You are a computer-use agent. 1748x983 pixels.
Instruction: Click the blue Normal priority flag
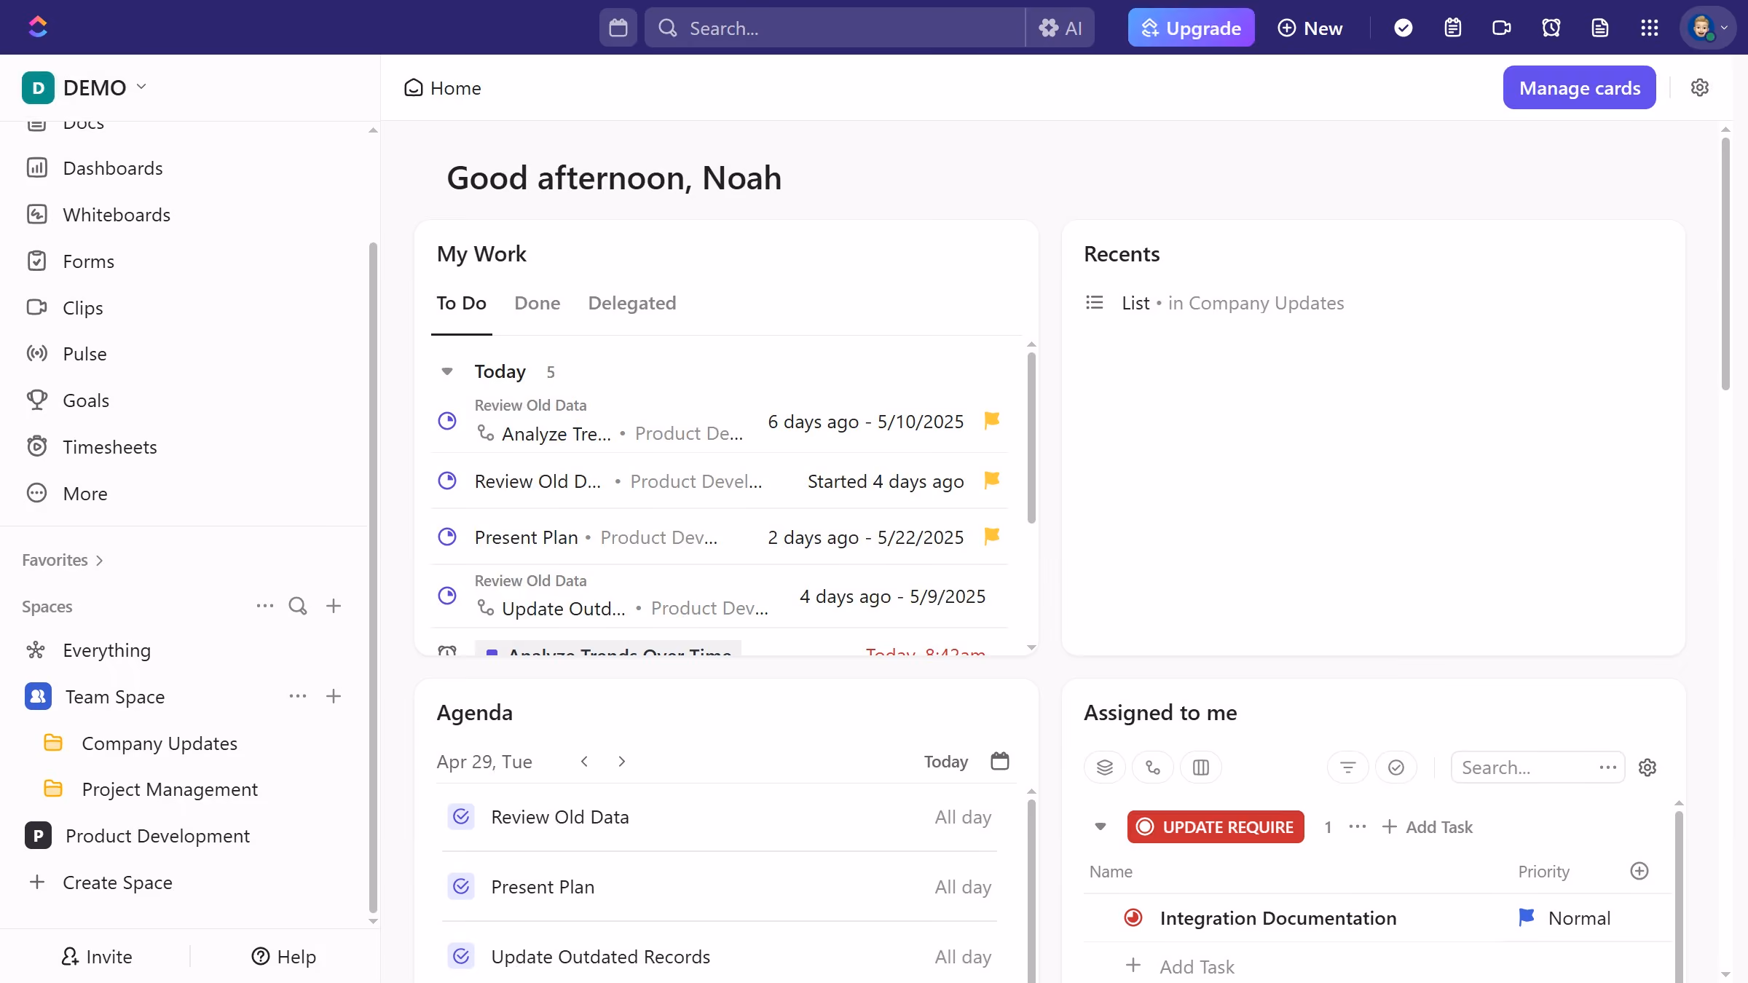pos(1527,917)
